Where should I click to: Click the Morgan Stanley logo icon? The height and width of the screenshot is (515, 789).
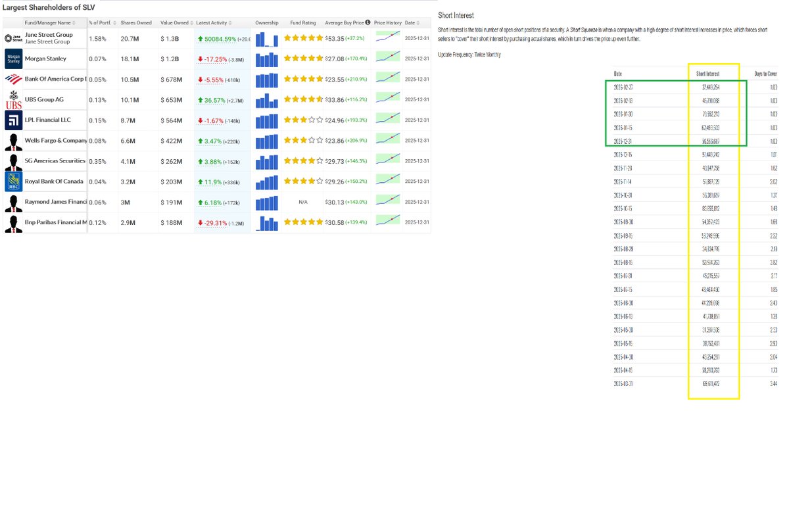pos(13,59)
